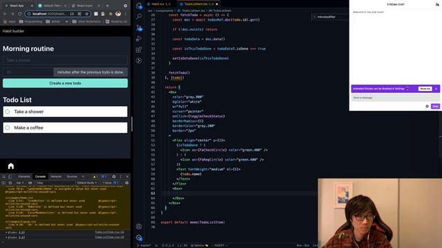442x248 pixels.
Task: Expand first logged todo object in console
Action: pos(6,233)
